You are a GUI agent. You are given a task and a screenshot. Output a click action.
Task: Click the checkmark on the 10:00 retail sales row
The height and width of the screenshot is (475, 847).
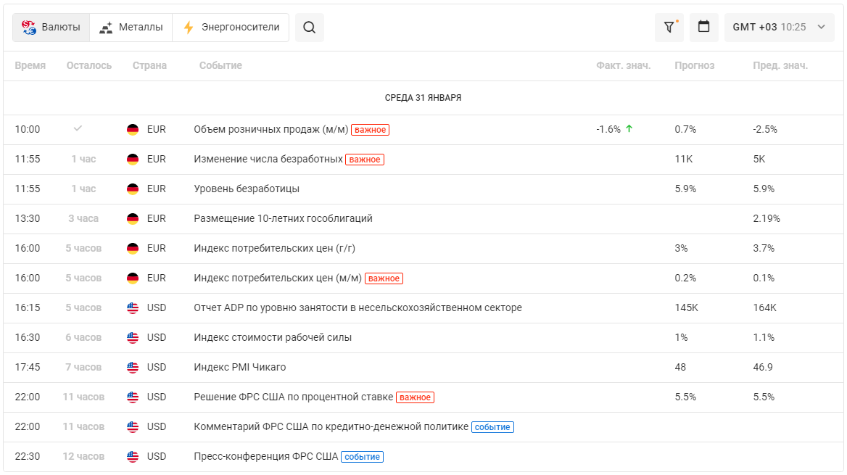coord(78,128)
